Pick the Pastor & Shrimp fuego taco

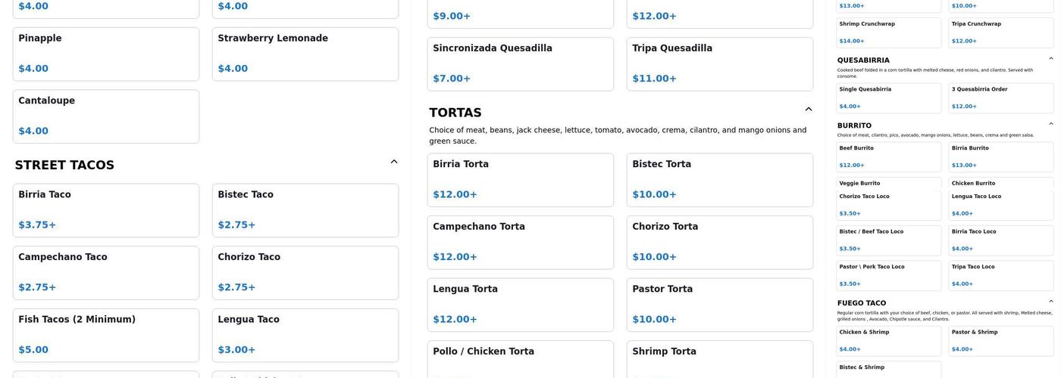click(1000, 340)
